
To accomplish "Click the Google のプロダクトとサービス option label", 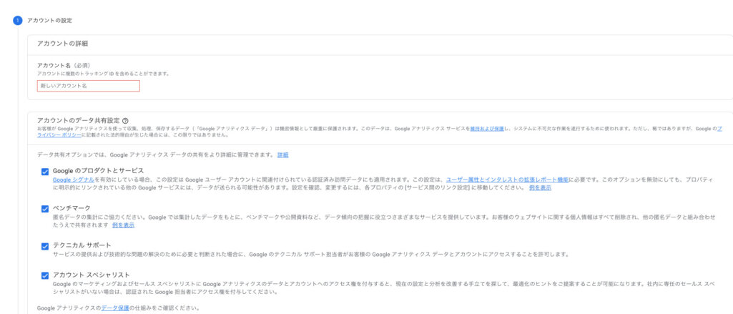I will pos(98,170).
